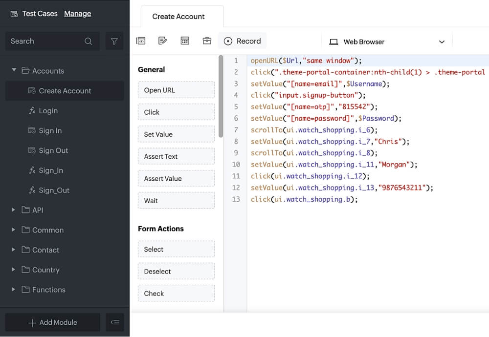The image size is (489, 337).
Task: Click the edit note icon in toolbar
Action: click(x=163, y=42)
